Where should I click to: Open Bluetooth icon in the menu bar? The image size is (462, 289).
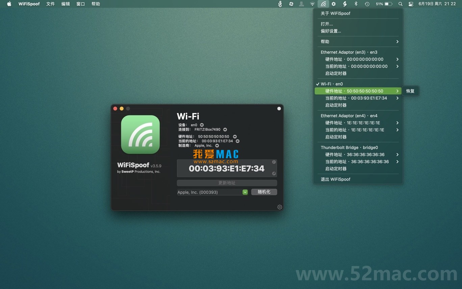(356, 4)
